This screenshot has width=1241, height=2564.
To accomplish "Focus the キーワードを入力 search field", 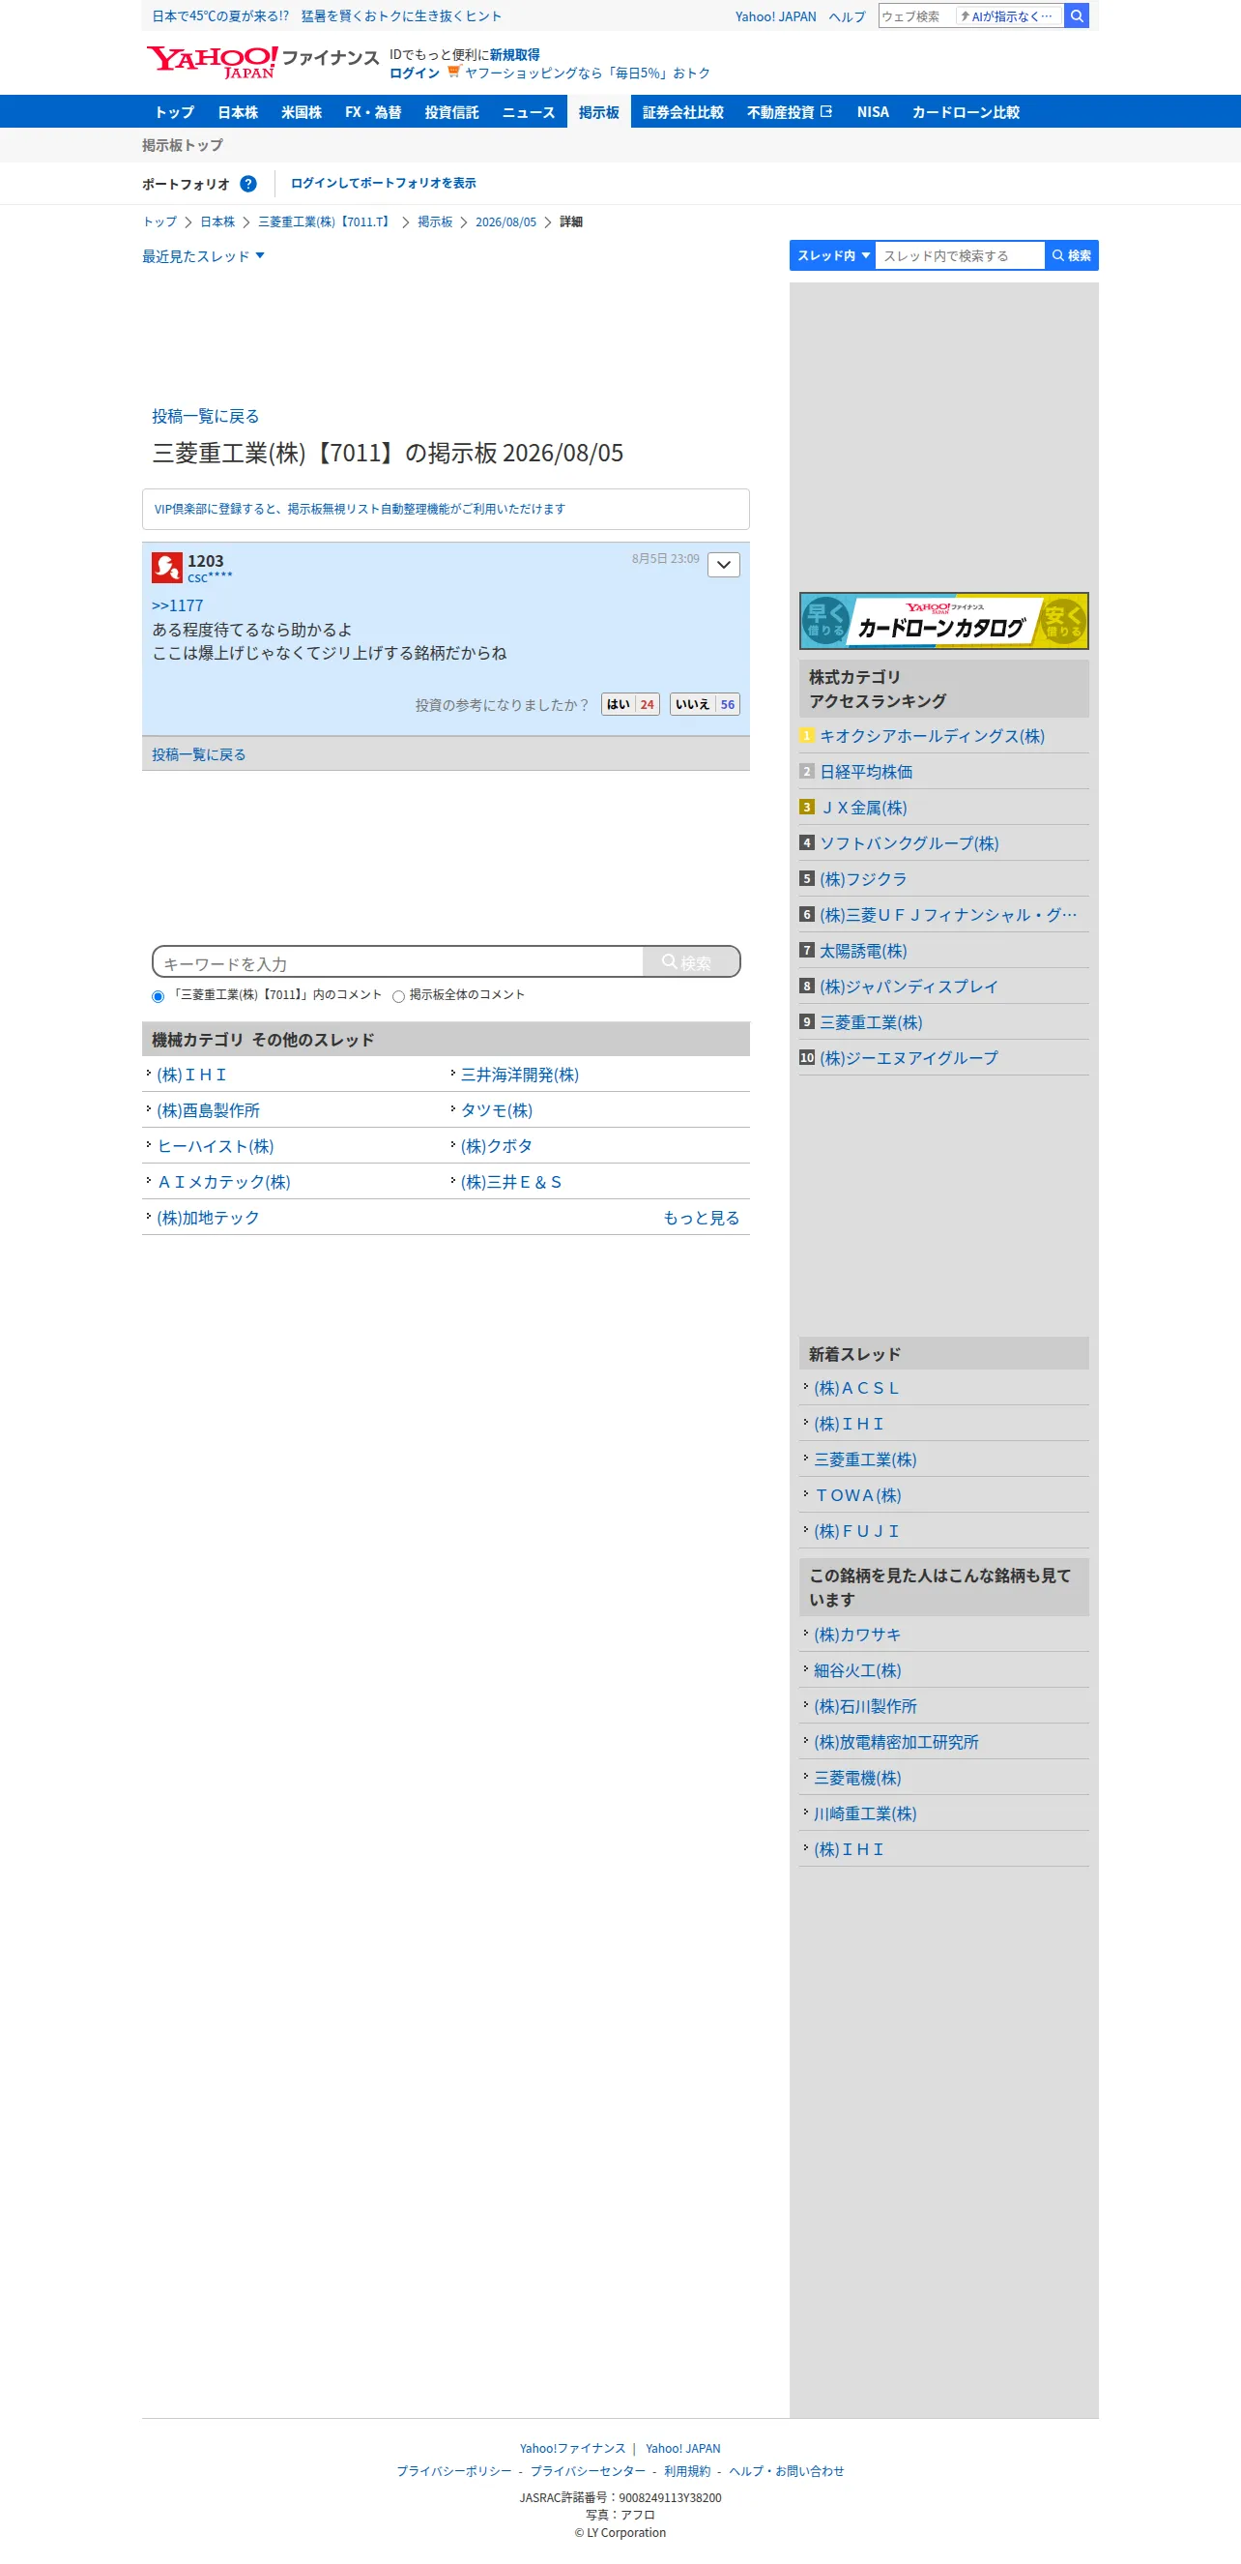I will pos(399,962).
